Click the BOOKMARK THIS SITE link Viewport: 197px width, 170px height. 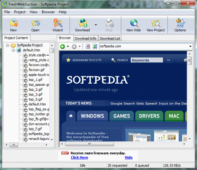coord(87,60)
